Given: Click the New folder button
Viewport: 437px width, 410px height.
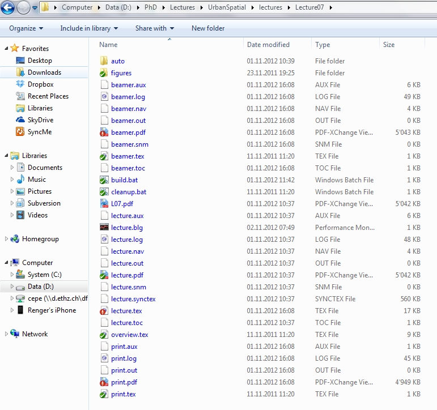Looking at the screenshot, I should pos(208,28).
